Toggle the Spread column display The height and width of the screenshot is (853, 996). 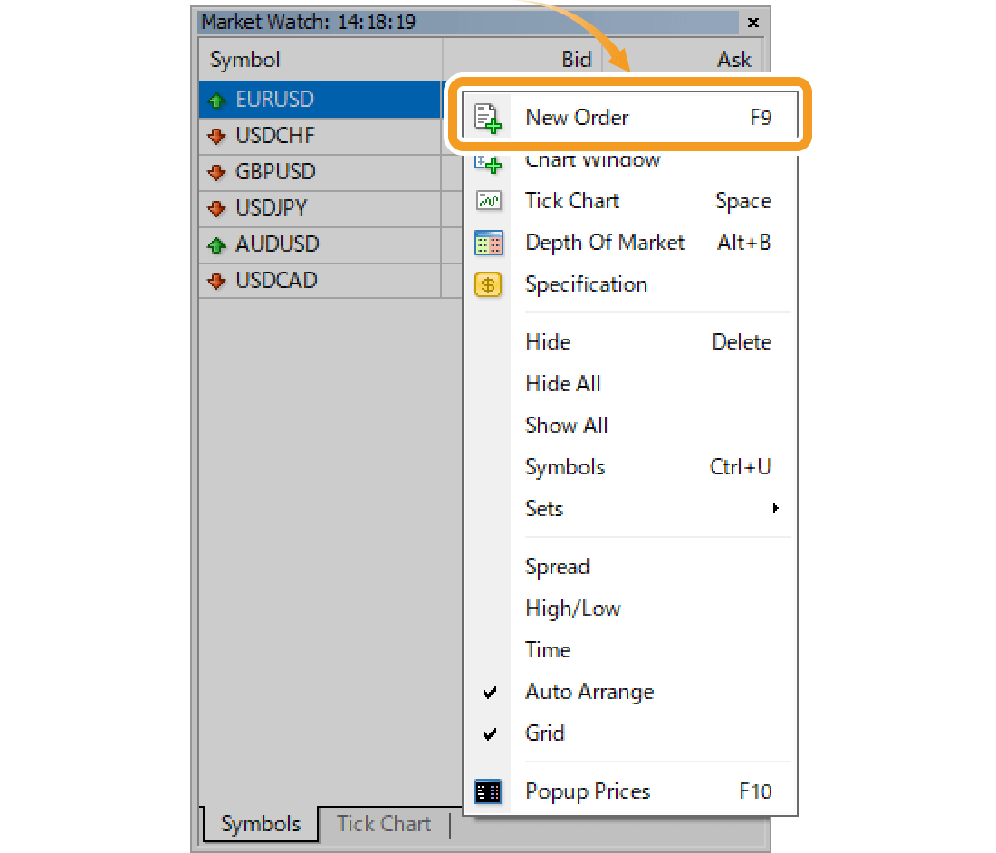557,566
